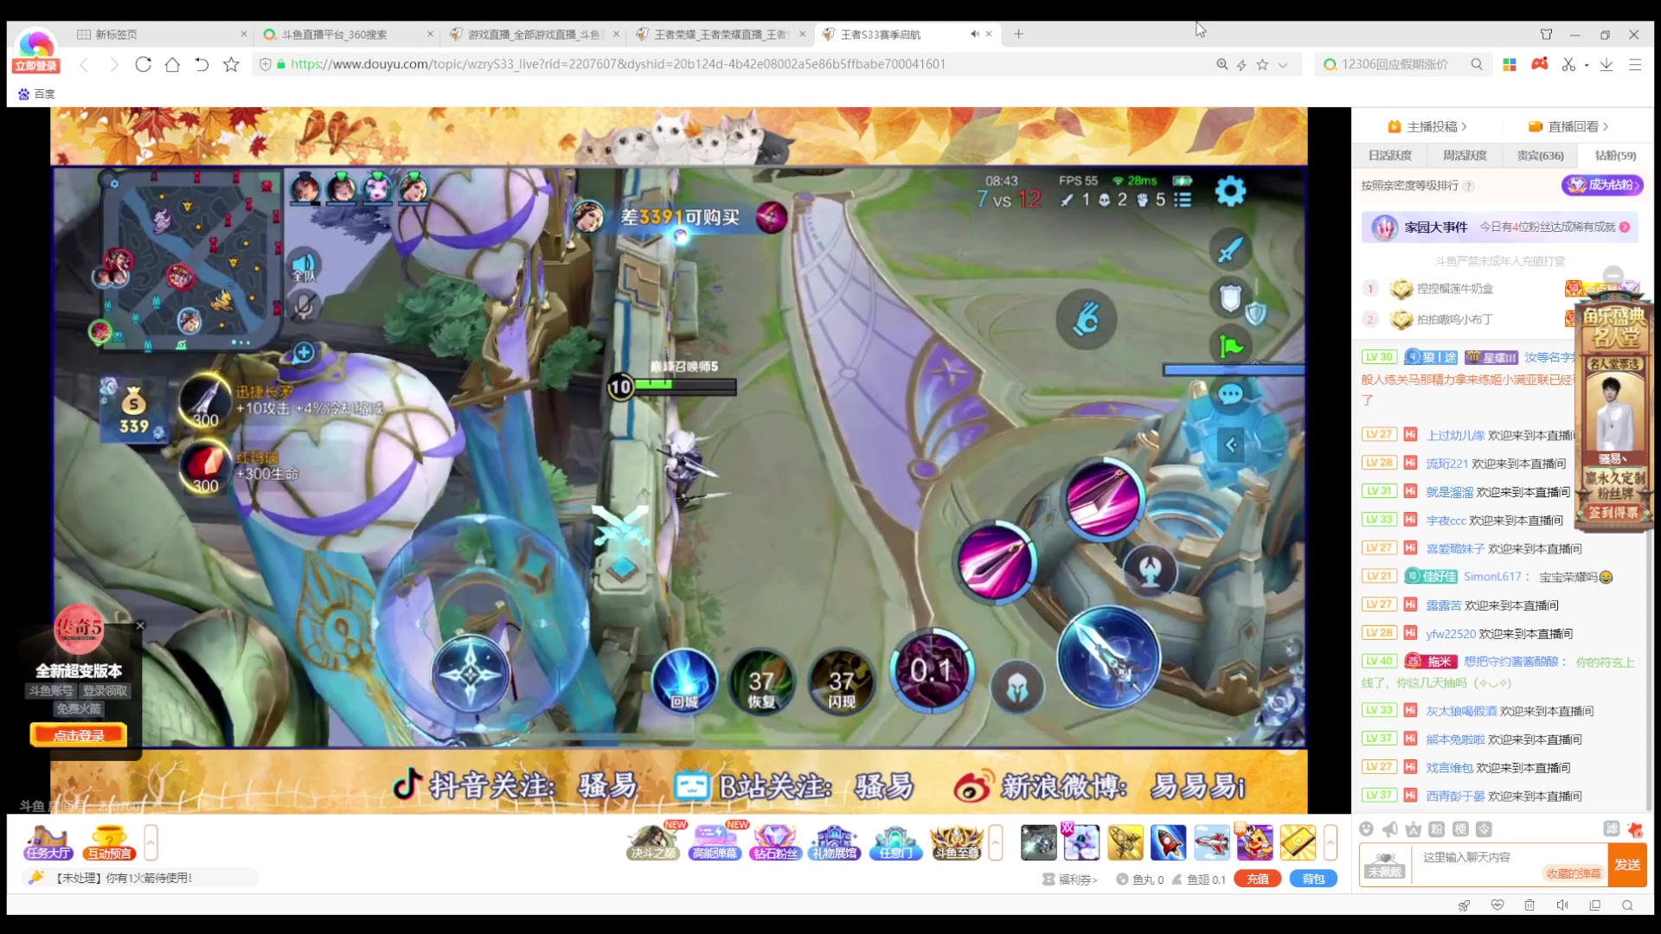
Task: Click the browser home icon
Action: click(172, 65)
